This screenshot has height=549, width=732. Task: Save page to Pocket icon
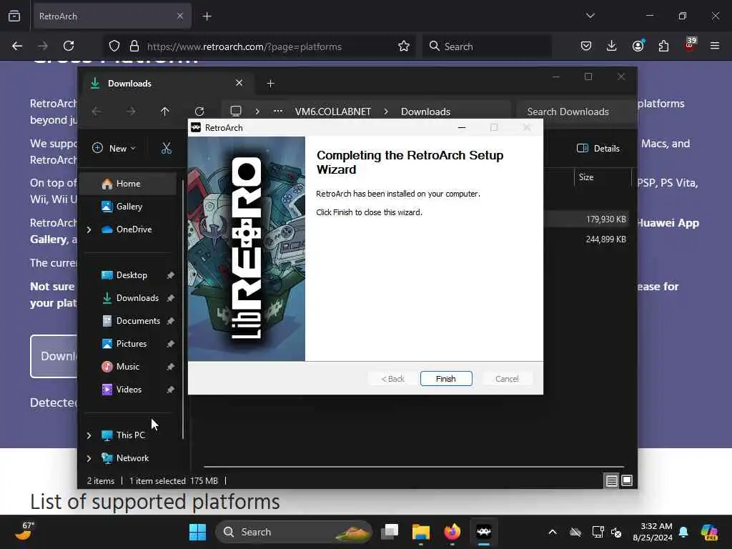coord(586,46)
